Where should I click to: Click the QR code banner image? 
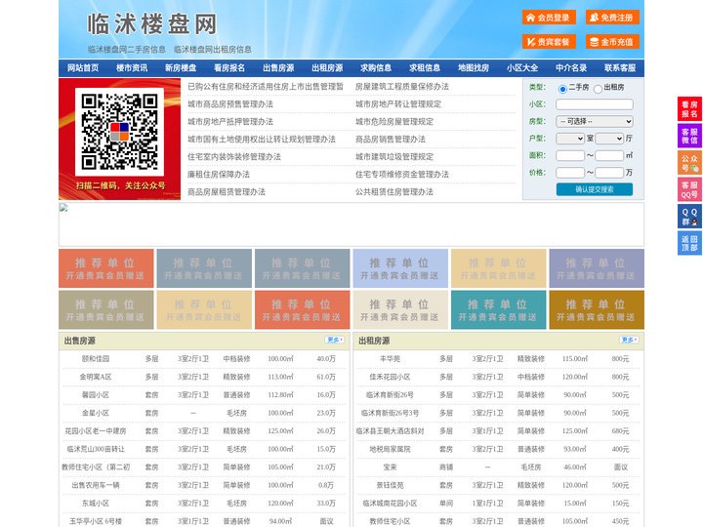point(120,139)
